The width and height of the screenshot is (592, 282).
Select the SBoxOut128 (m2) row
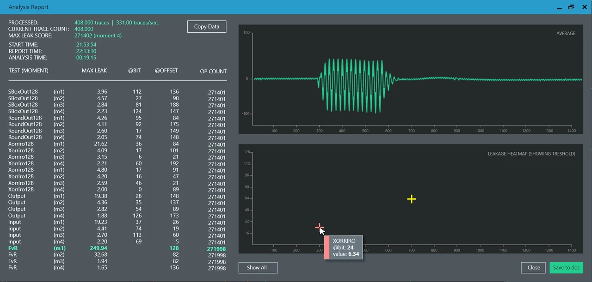pos(117,98)
